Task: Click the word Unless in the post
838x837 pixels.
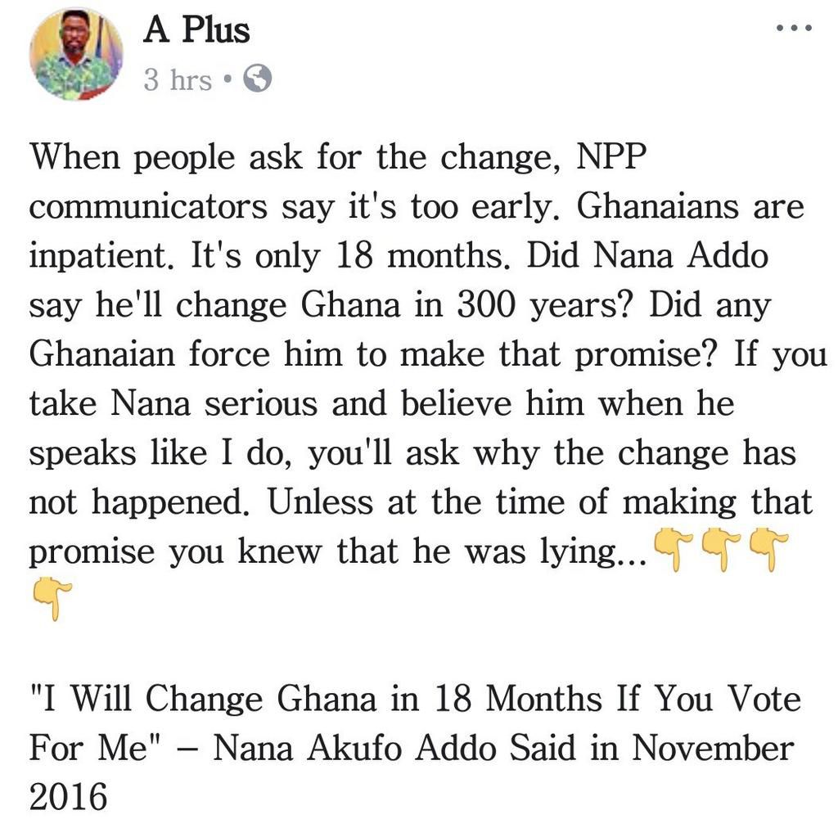Action: tap(320, 502)
